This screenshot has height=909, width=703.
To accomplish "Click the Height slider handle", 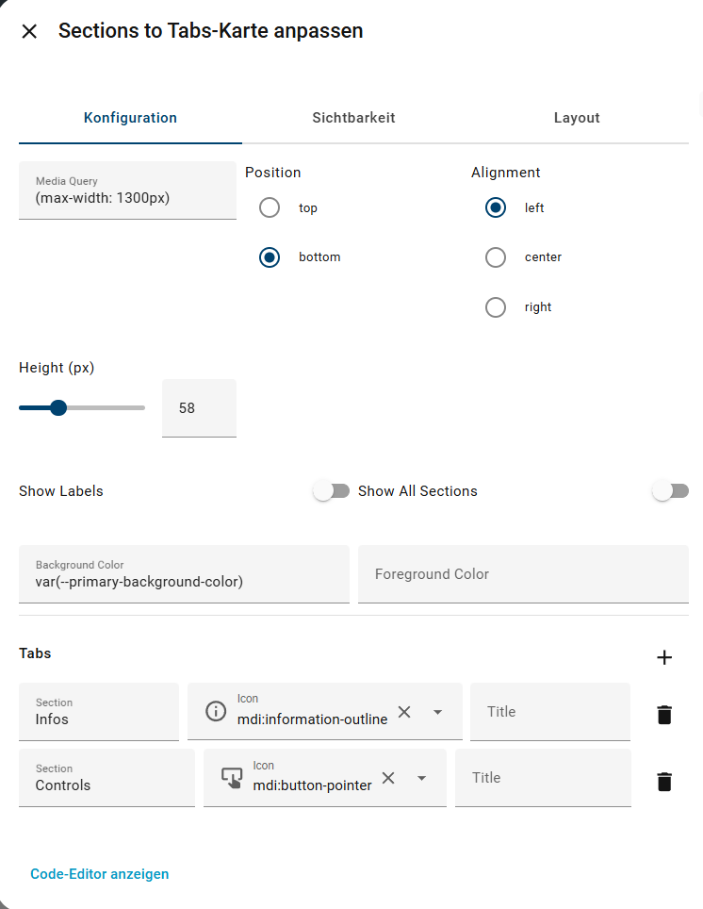I will [x=58, y=407].
